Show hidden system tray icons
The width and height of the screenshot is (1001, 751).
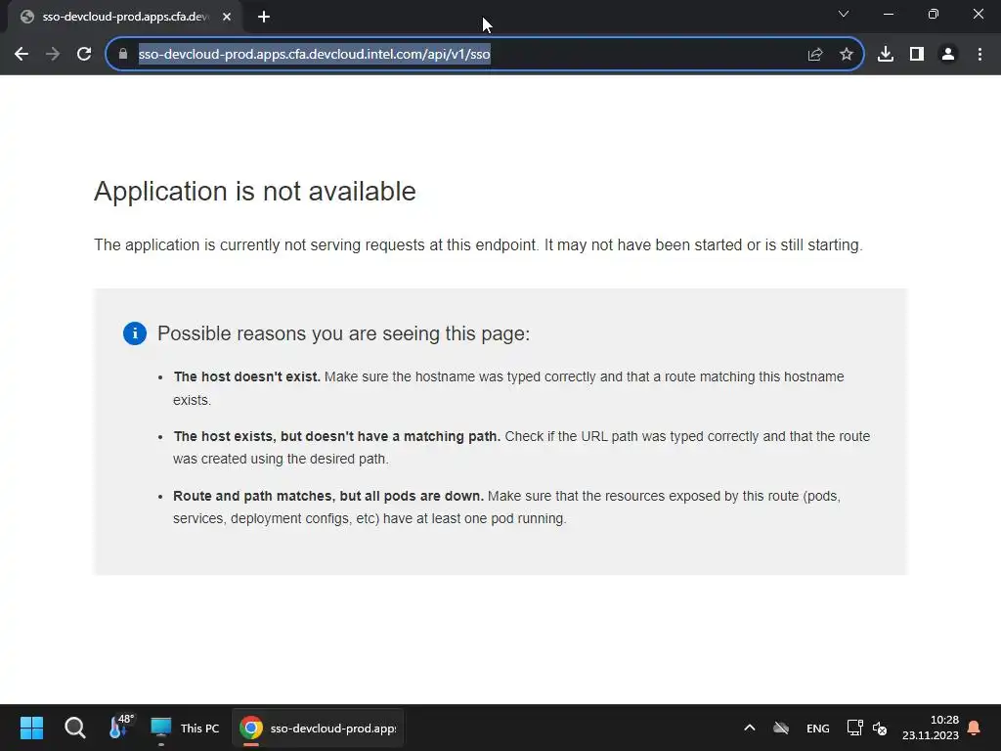click(x=750, y=728)
